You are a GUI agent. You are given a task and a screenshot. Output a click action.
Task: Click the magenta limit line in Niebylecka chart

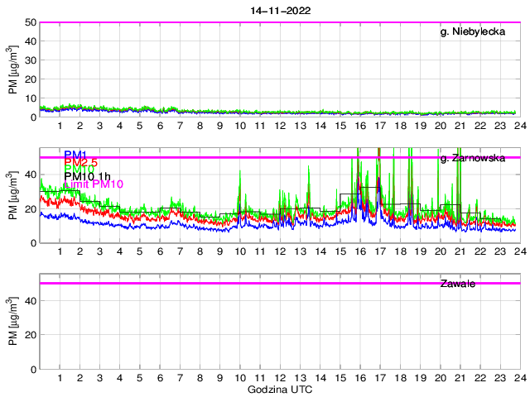[248, 22]
